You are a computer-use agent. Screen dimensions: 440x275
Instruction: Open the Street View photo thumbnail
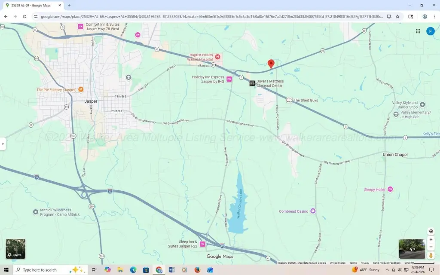point(412,249)
